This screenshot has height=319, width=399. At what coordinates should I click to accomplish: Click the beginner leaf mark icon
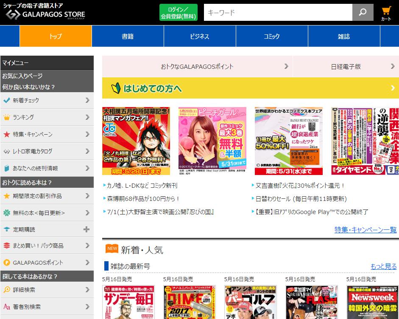coord(116,88)
